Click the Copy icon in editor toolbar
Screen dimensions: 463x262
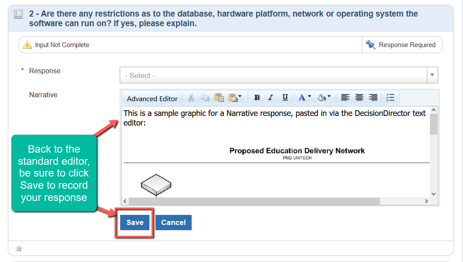pos(205,98)
